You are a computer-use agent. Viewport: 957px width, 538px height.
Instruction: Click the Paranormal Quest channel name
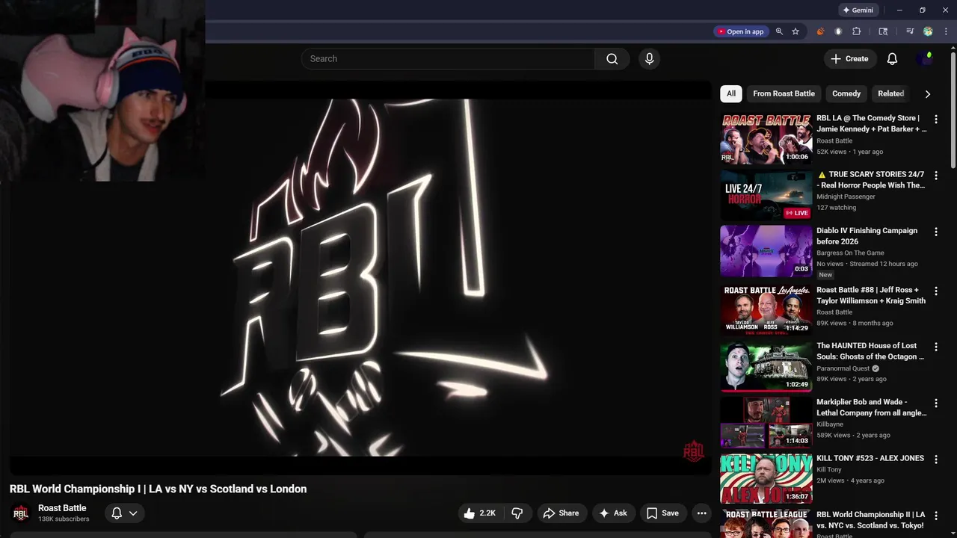tap(843, 368)
